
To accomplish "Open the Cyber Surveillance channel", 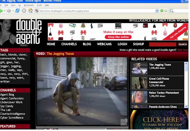I will [x=12, y=118].
